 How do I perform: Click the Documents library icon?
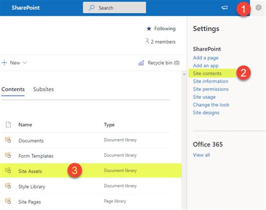8,140
